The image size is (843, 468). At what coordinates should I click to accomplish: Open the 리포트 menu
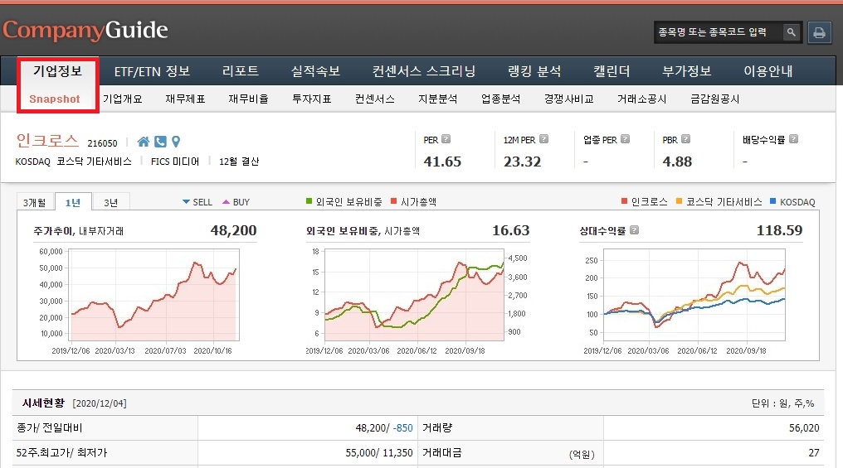click(241, 71)
